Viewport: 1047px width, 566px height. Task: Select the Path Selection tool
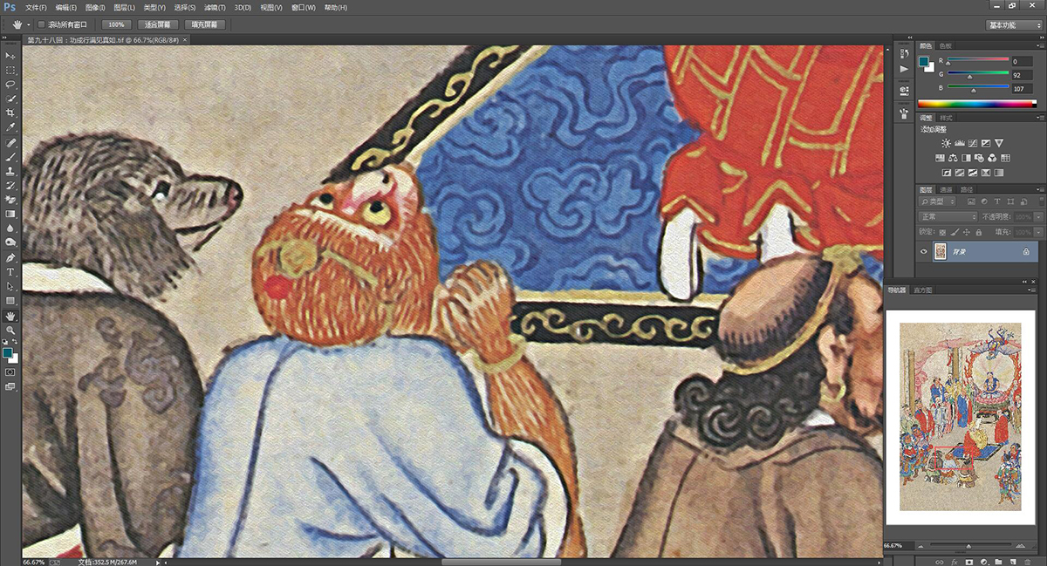coord(11,287)
